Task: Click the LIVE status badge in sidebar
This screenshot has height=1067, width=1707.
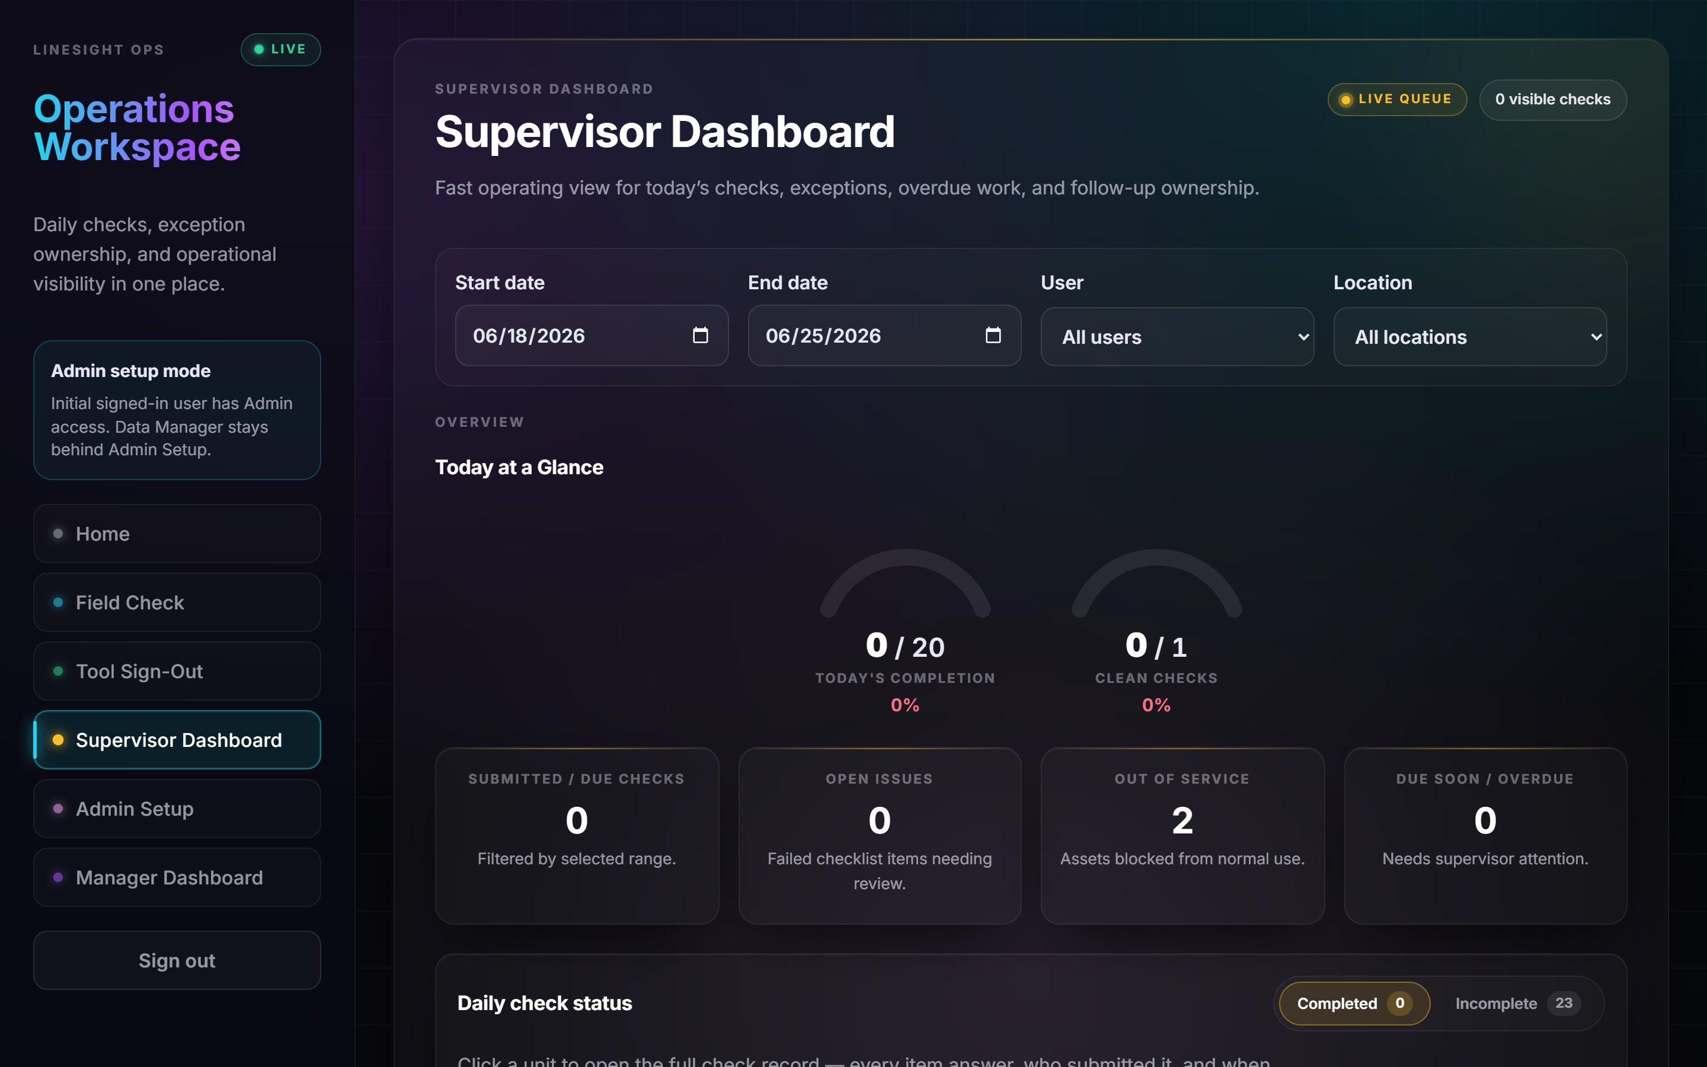Action: click(281, 49)
